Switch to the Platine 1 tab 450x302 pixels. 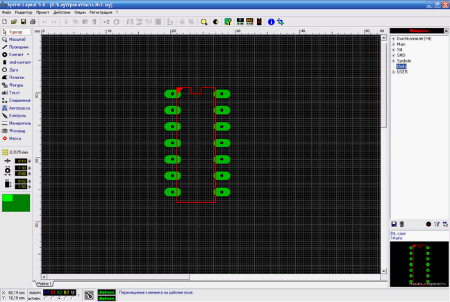coord(44,284)
